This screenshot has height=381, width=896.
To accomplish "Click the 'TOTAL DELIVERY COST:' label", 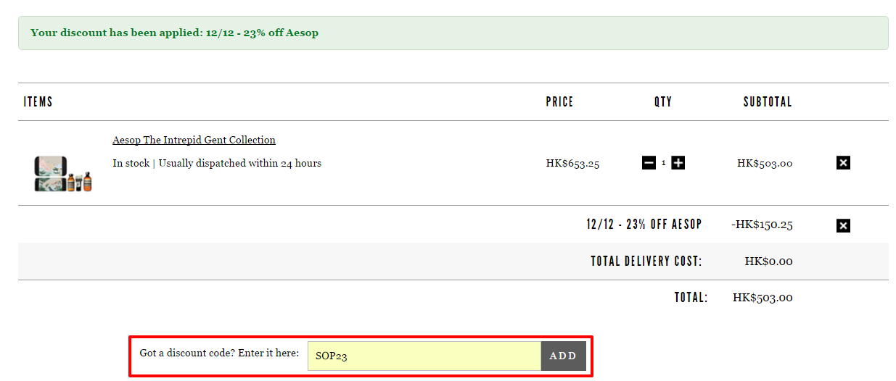I will [x=646, y=261].
